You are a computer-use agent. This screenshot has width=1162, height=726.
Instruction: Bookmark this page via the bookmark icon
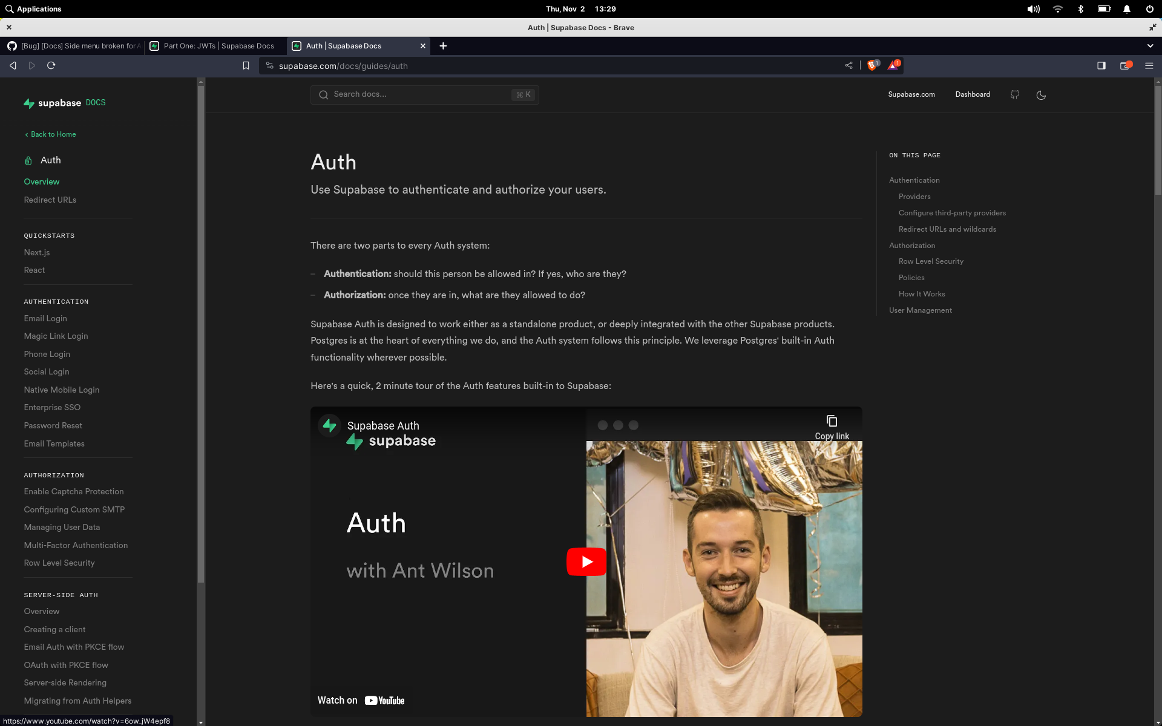tap(246, 65)
